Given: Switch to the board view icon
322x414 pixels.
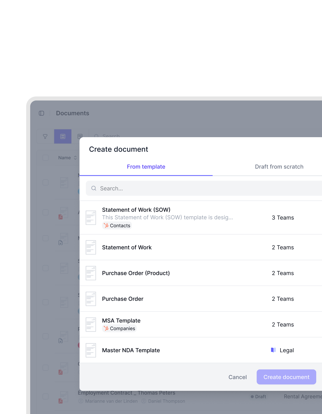Looking at the screenshot, I should tap(80, 136).
